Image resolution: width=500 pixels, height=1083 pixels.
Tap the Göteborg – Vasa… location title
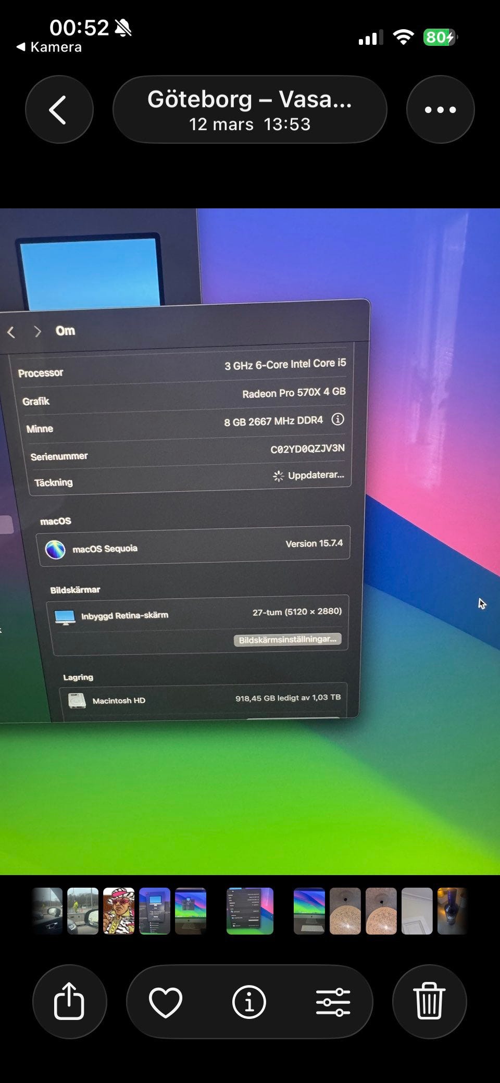250,99
